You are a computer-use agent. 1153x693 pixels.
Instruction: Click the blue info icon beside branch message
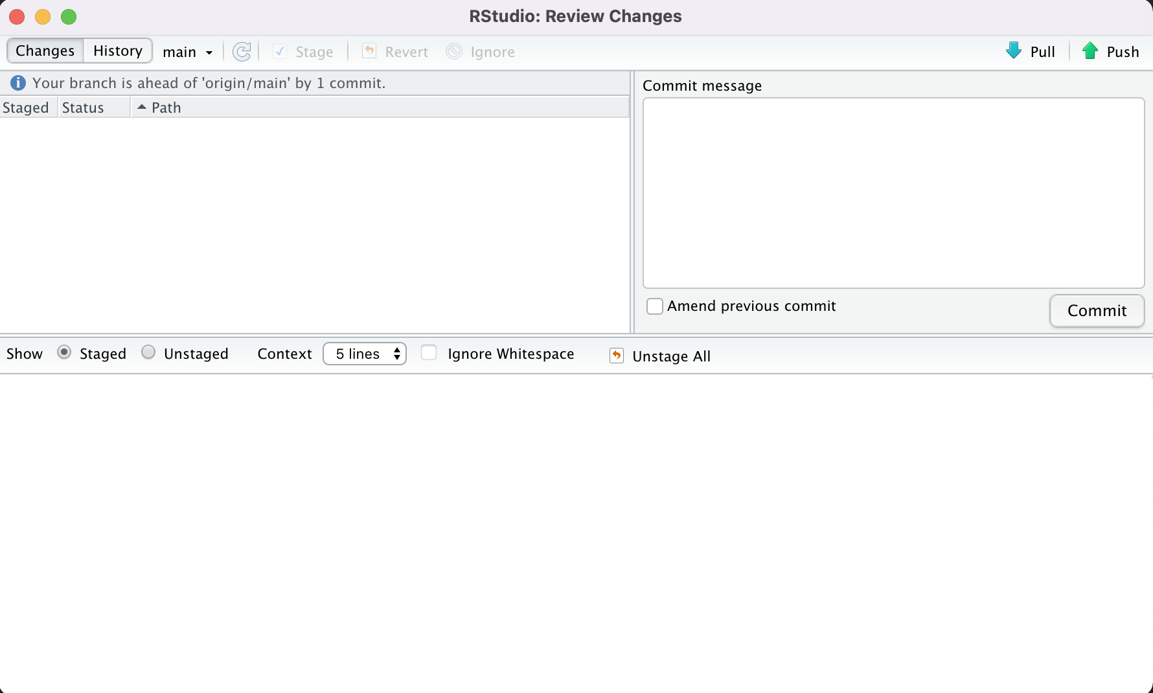(18, 83)
